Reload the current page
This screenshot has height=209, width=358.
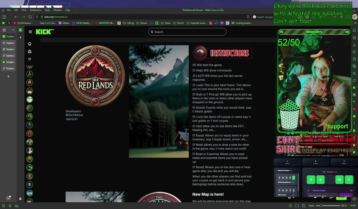coord(30,17)
